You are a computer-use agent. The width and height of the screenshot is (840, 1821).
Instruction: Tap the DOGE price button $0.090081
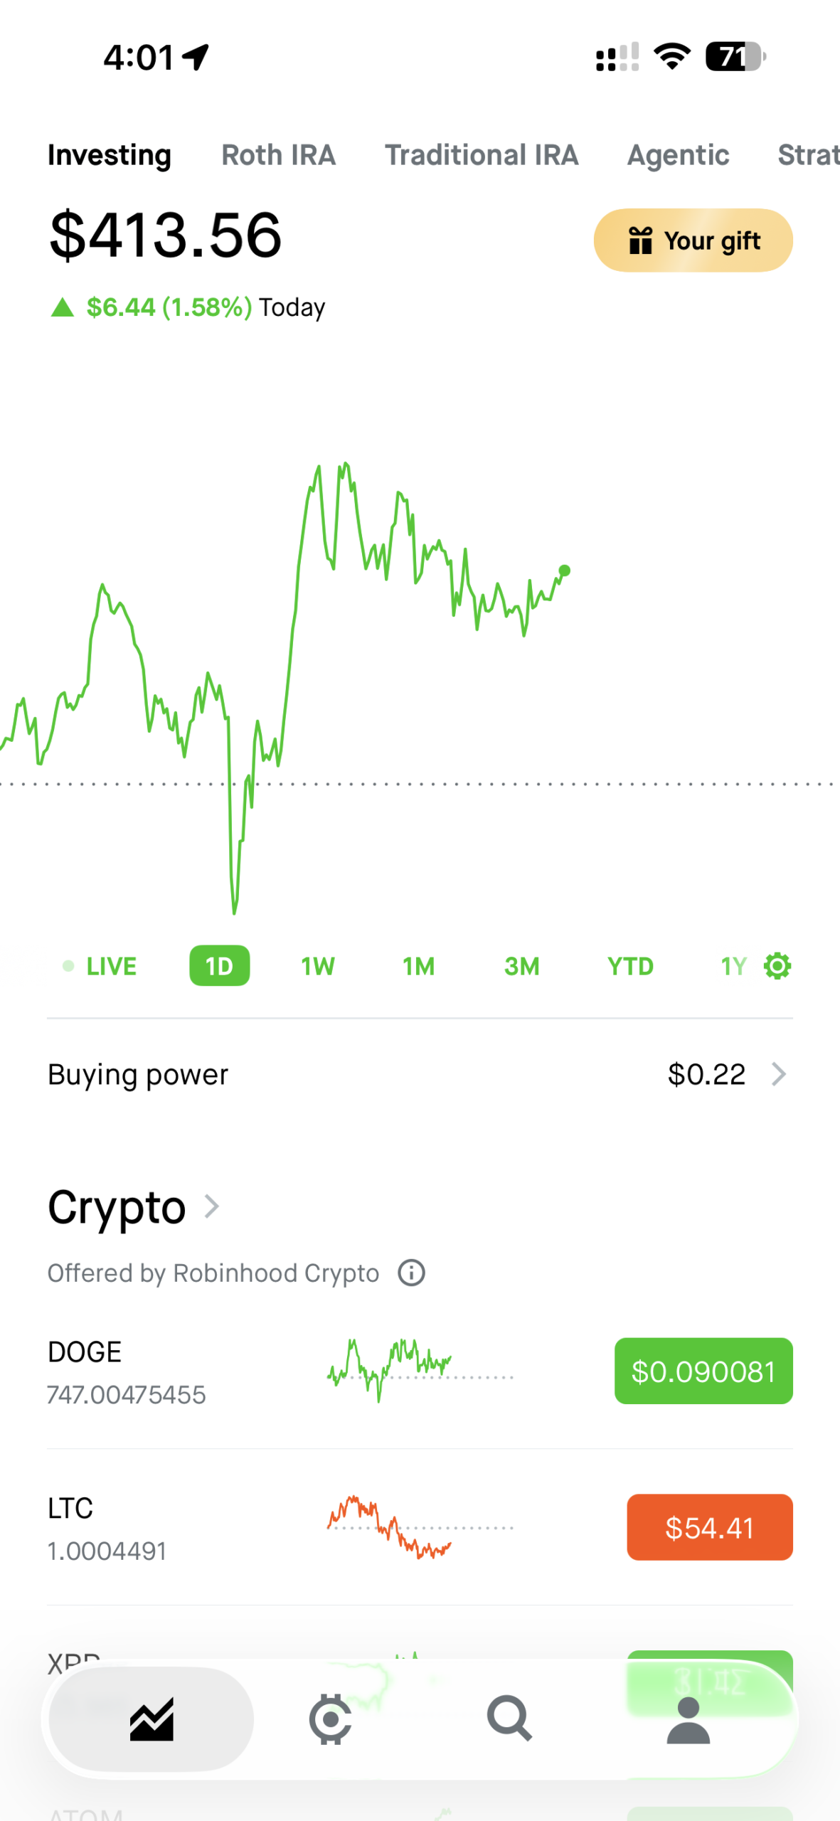tap(703, 1371)
